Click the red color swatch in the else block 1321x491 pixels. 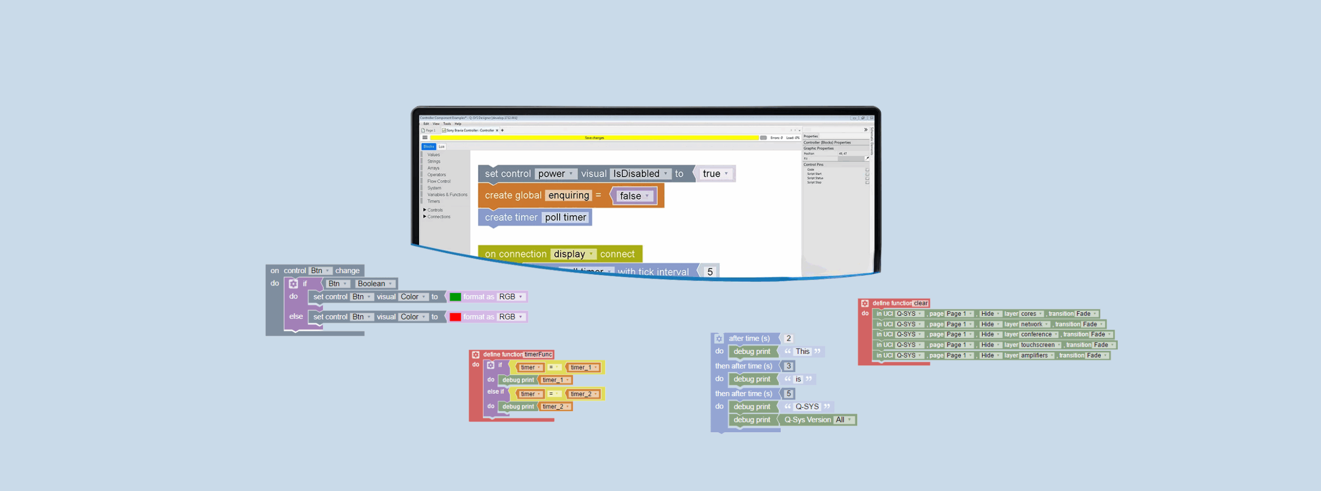click(x=455, y=317)
